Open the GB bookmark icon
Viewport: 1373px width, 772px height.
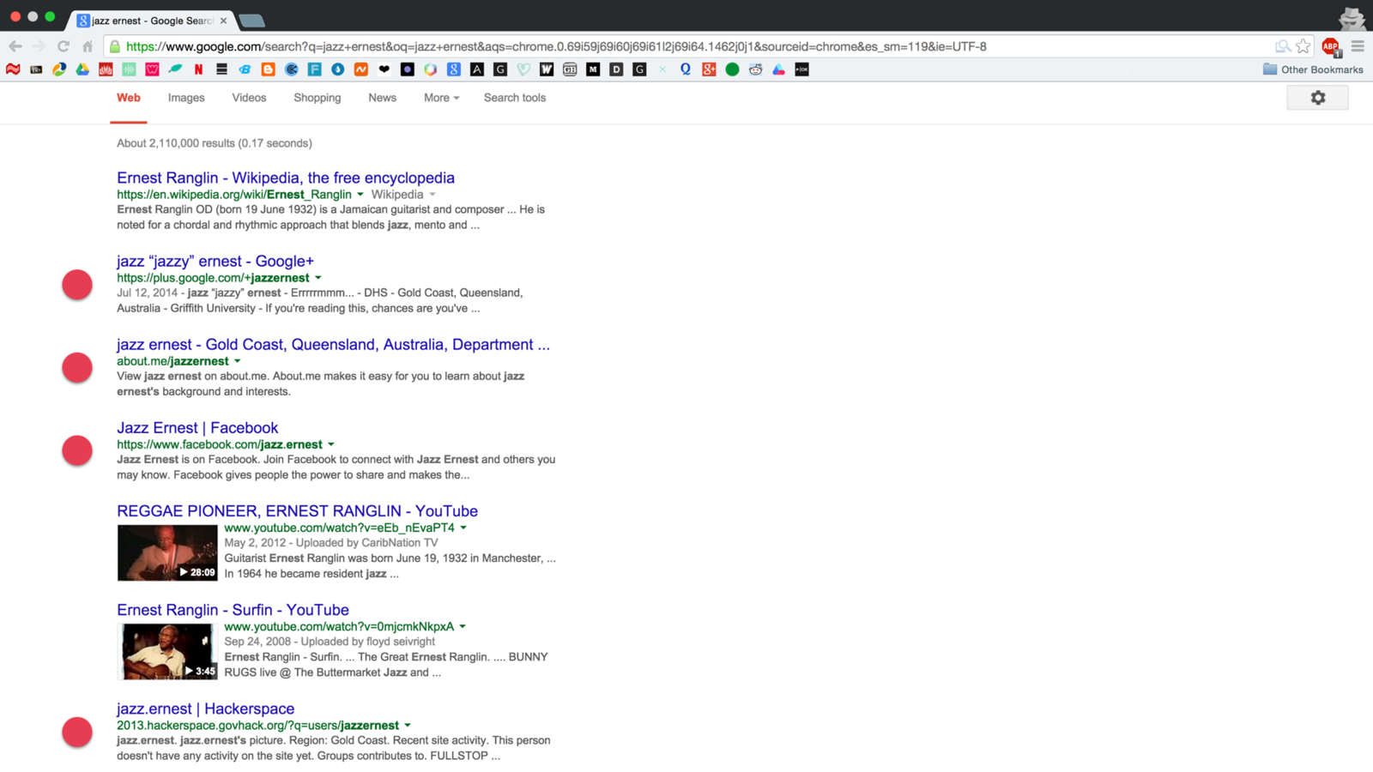(570, 69)
